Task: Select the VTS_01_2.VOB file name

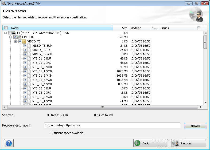Action: 42,76
